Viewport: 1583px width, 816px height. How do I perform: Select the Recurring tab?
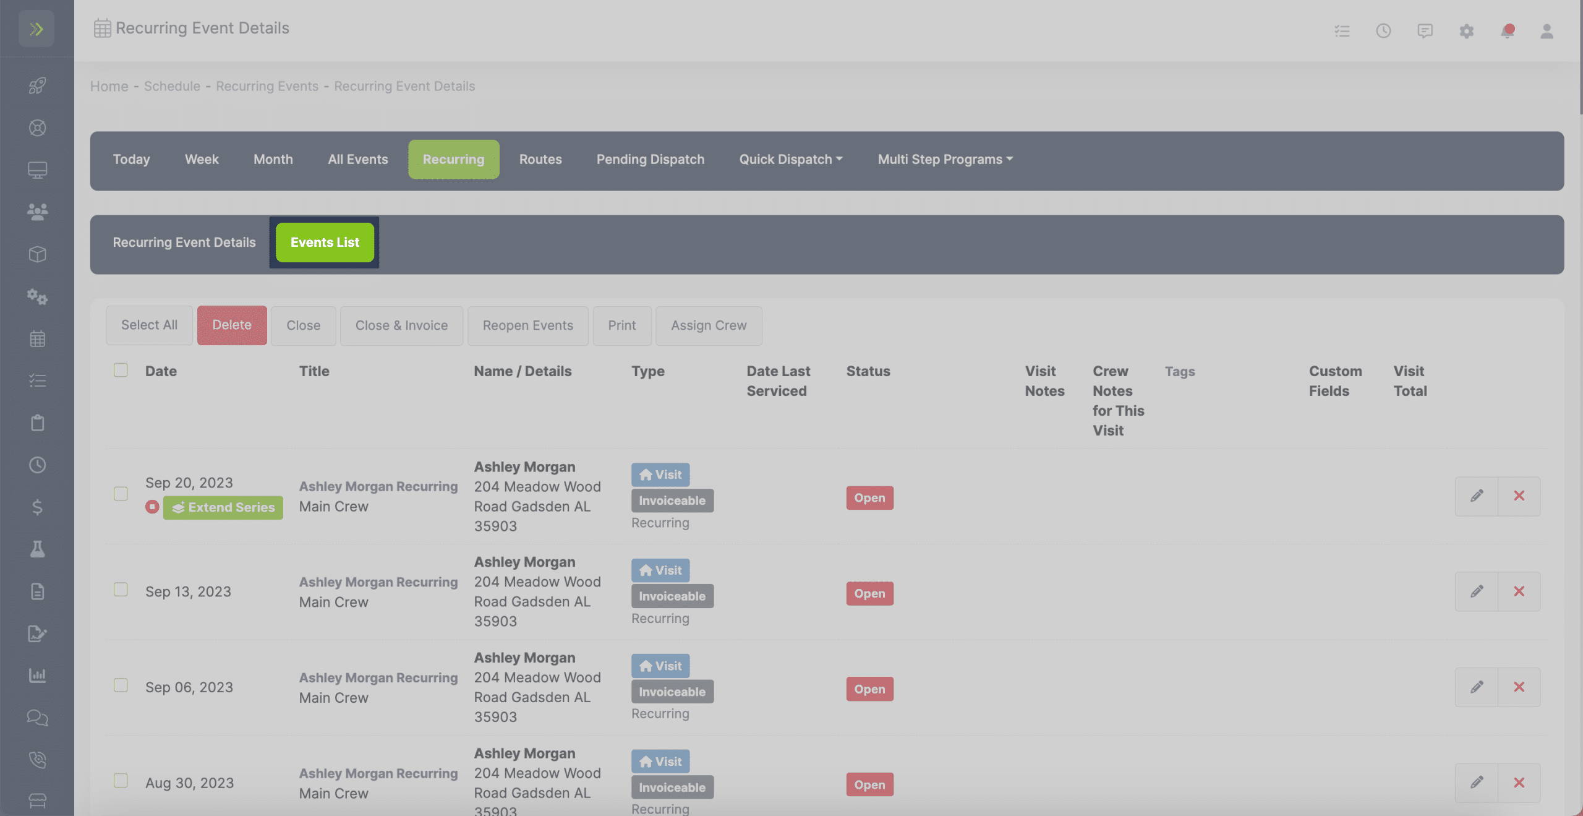[x=453, y=160]
